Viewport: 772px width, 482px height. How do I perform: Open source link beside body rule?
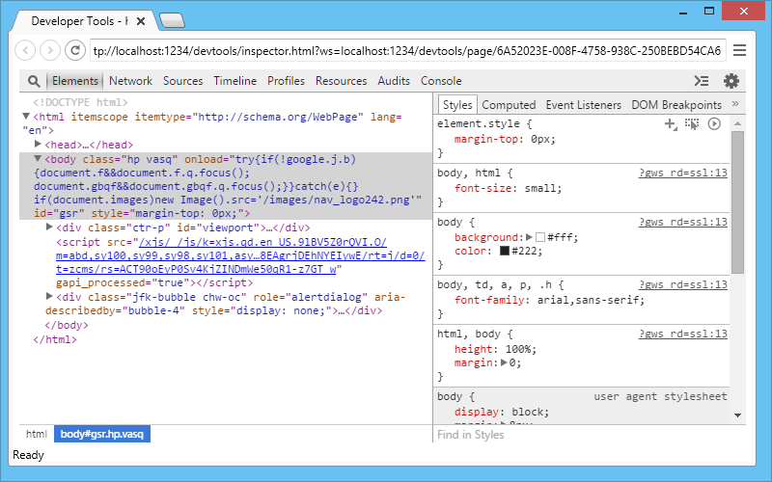pyautogui.click(x=683, y=222)
